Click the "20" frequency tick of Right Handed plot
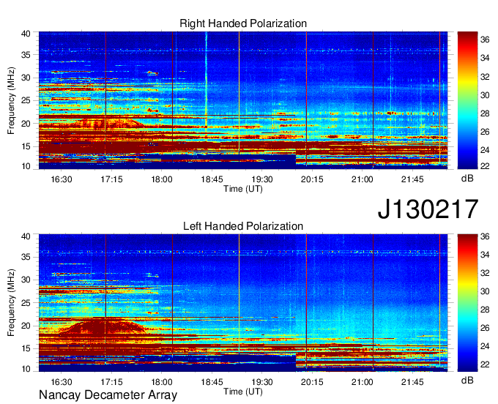498x404 pixels. click(26, 124)
